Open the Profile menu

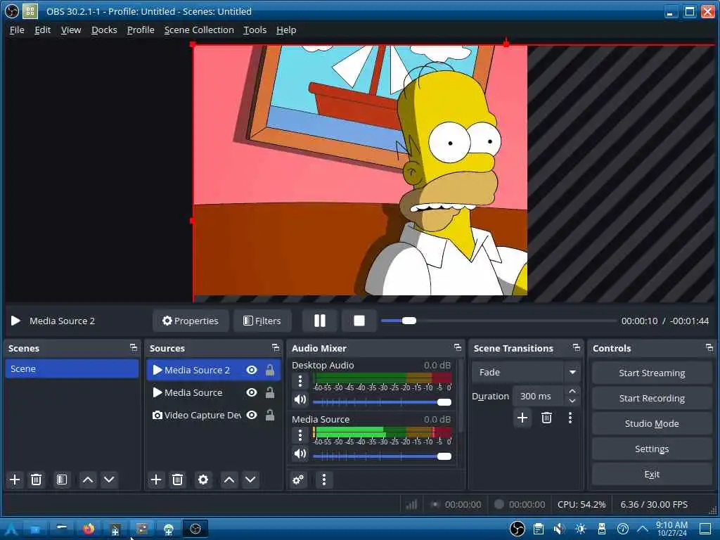tap(141, 30)
